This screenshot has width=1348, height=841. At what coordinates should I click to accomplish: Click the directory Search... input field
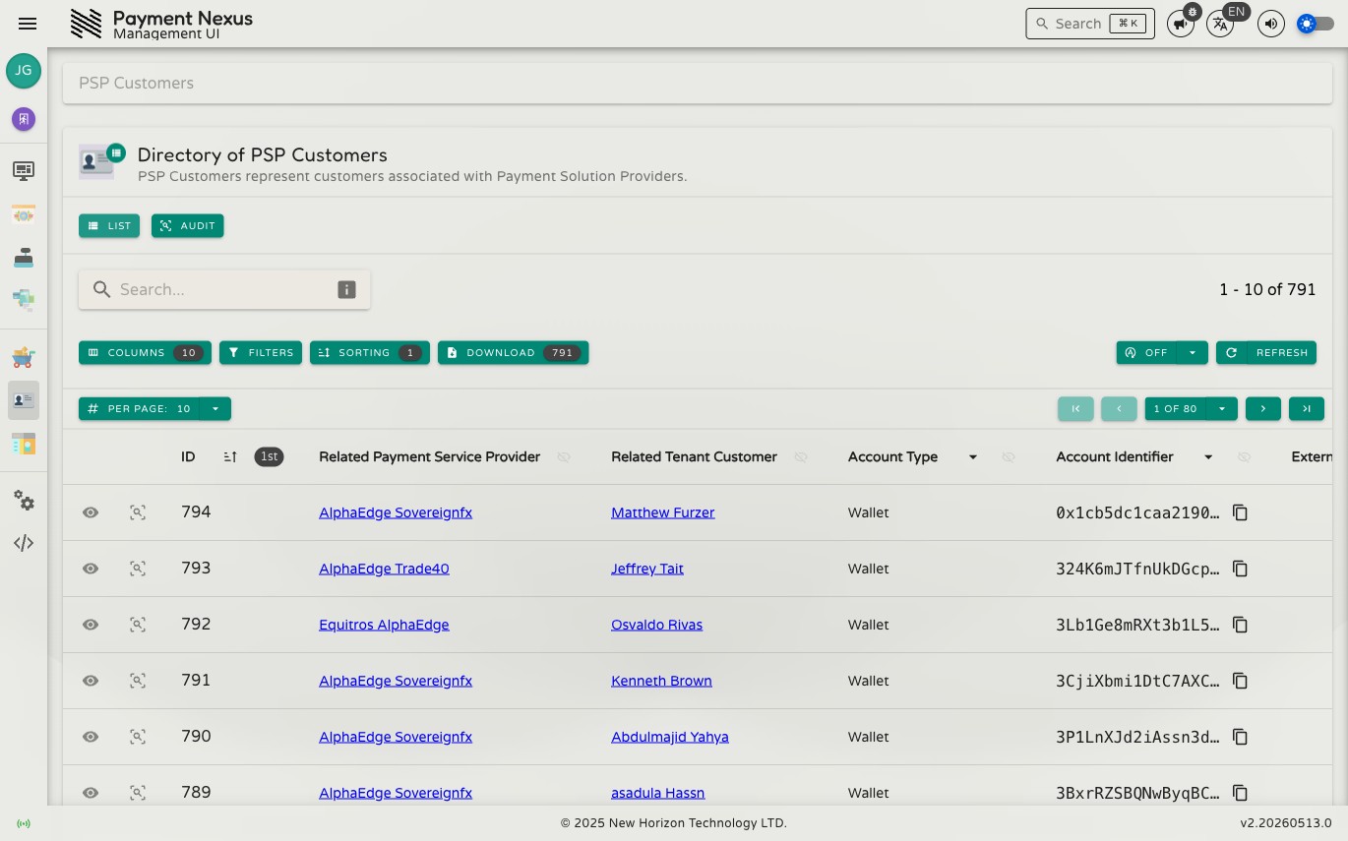click(224, 289)
